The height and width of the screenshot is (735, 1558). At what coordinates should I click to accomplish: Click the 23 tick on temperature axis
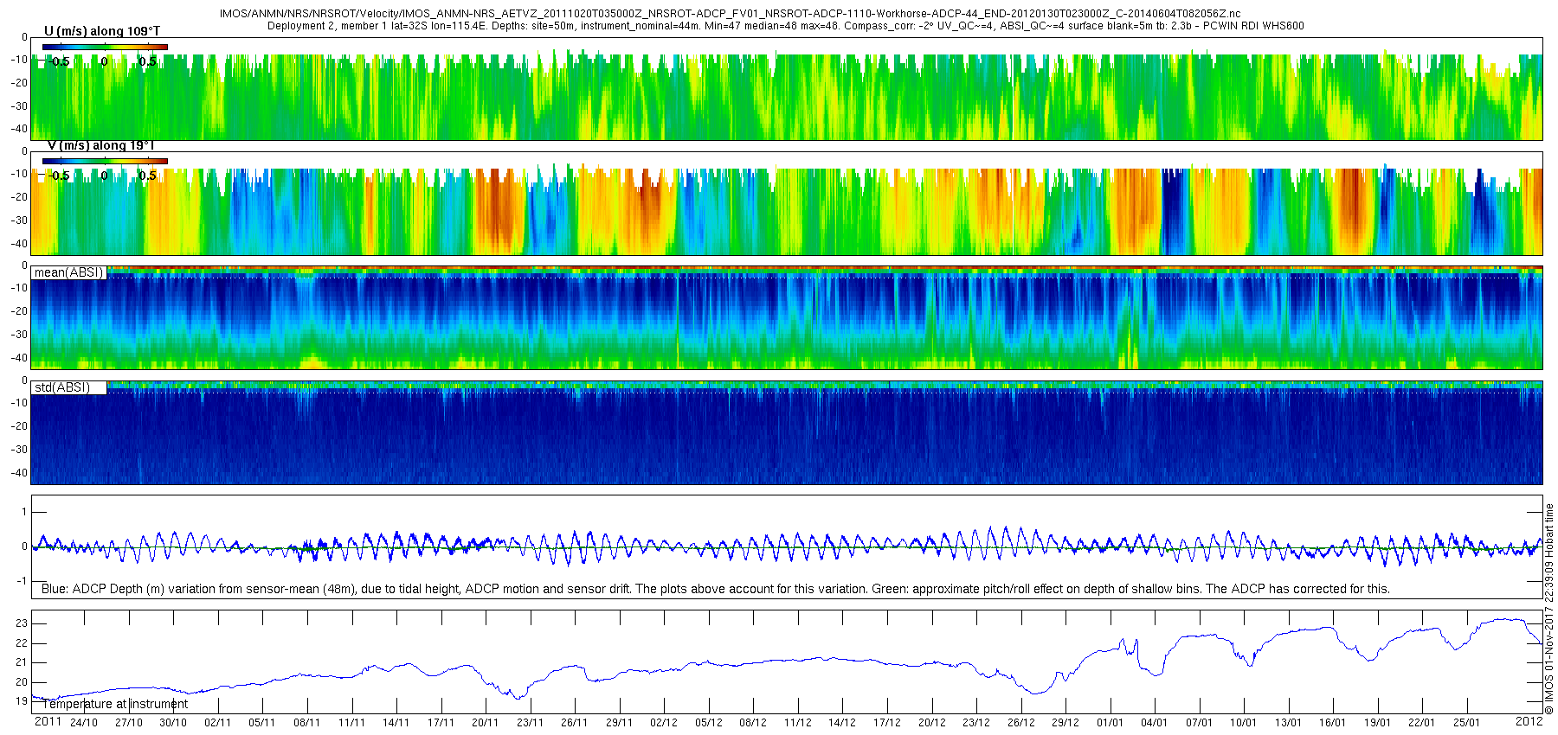click(x=22, y=623)
